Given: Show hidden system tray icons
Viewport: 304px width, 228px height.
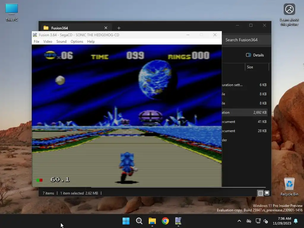Looking at the screenshot, I should pos(239,221).
